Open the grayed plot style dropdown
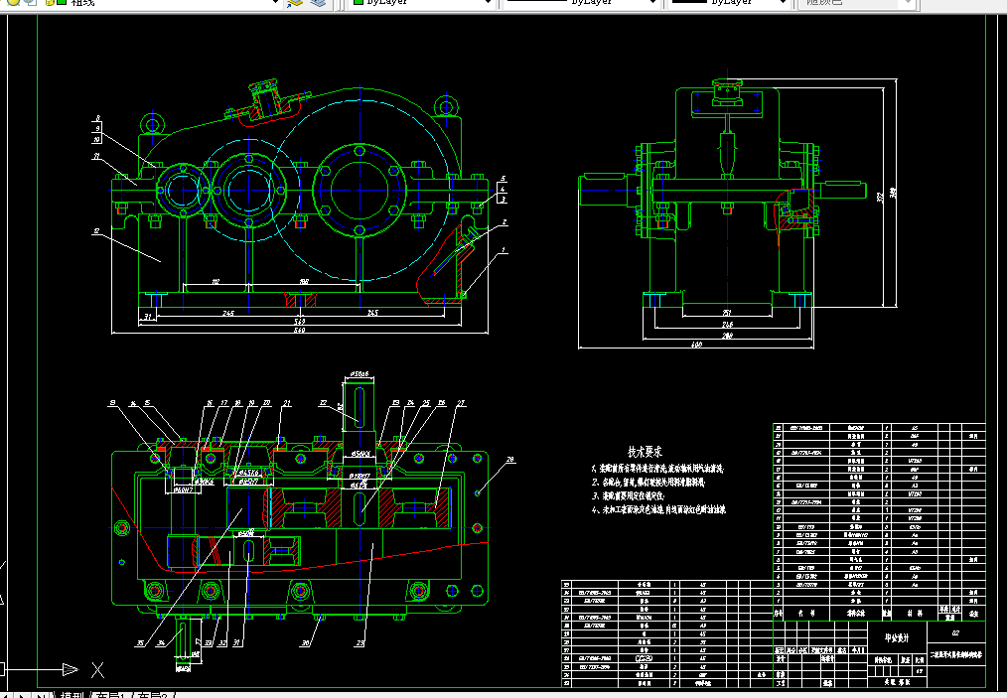Screen dimensions: 1007x698 pos(856,3)
